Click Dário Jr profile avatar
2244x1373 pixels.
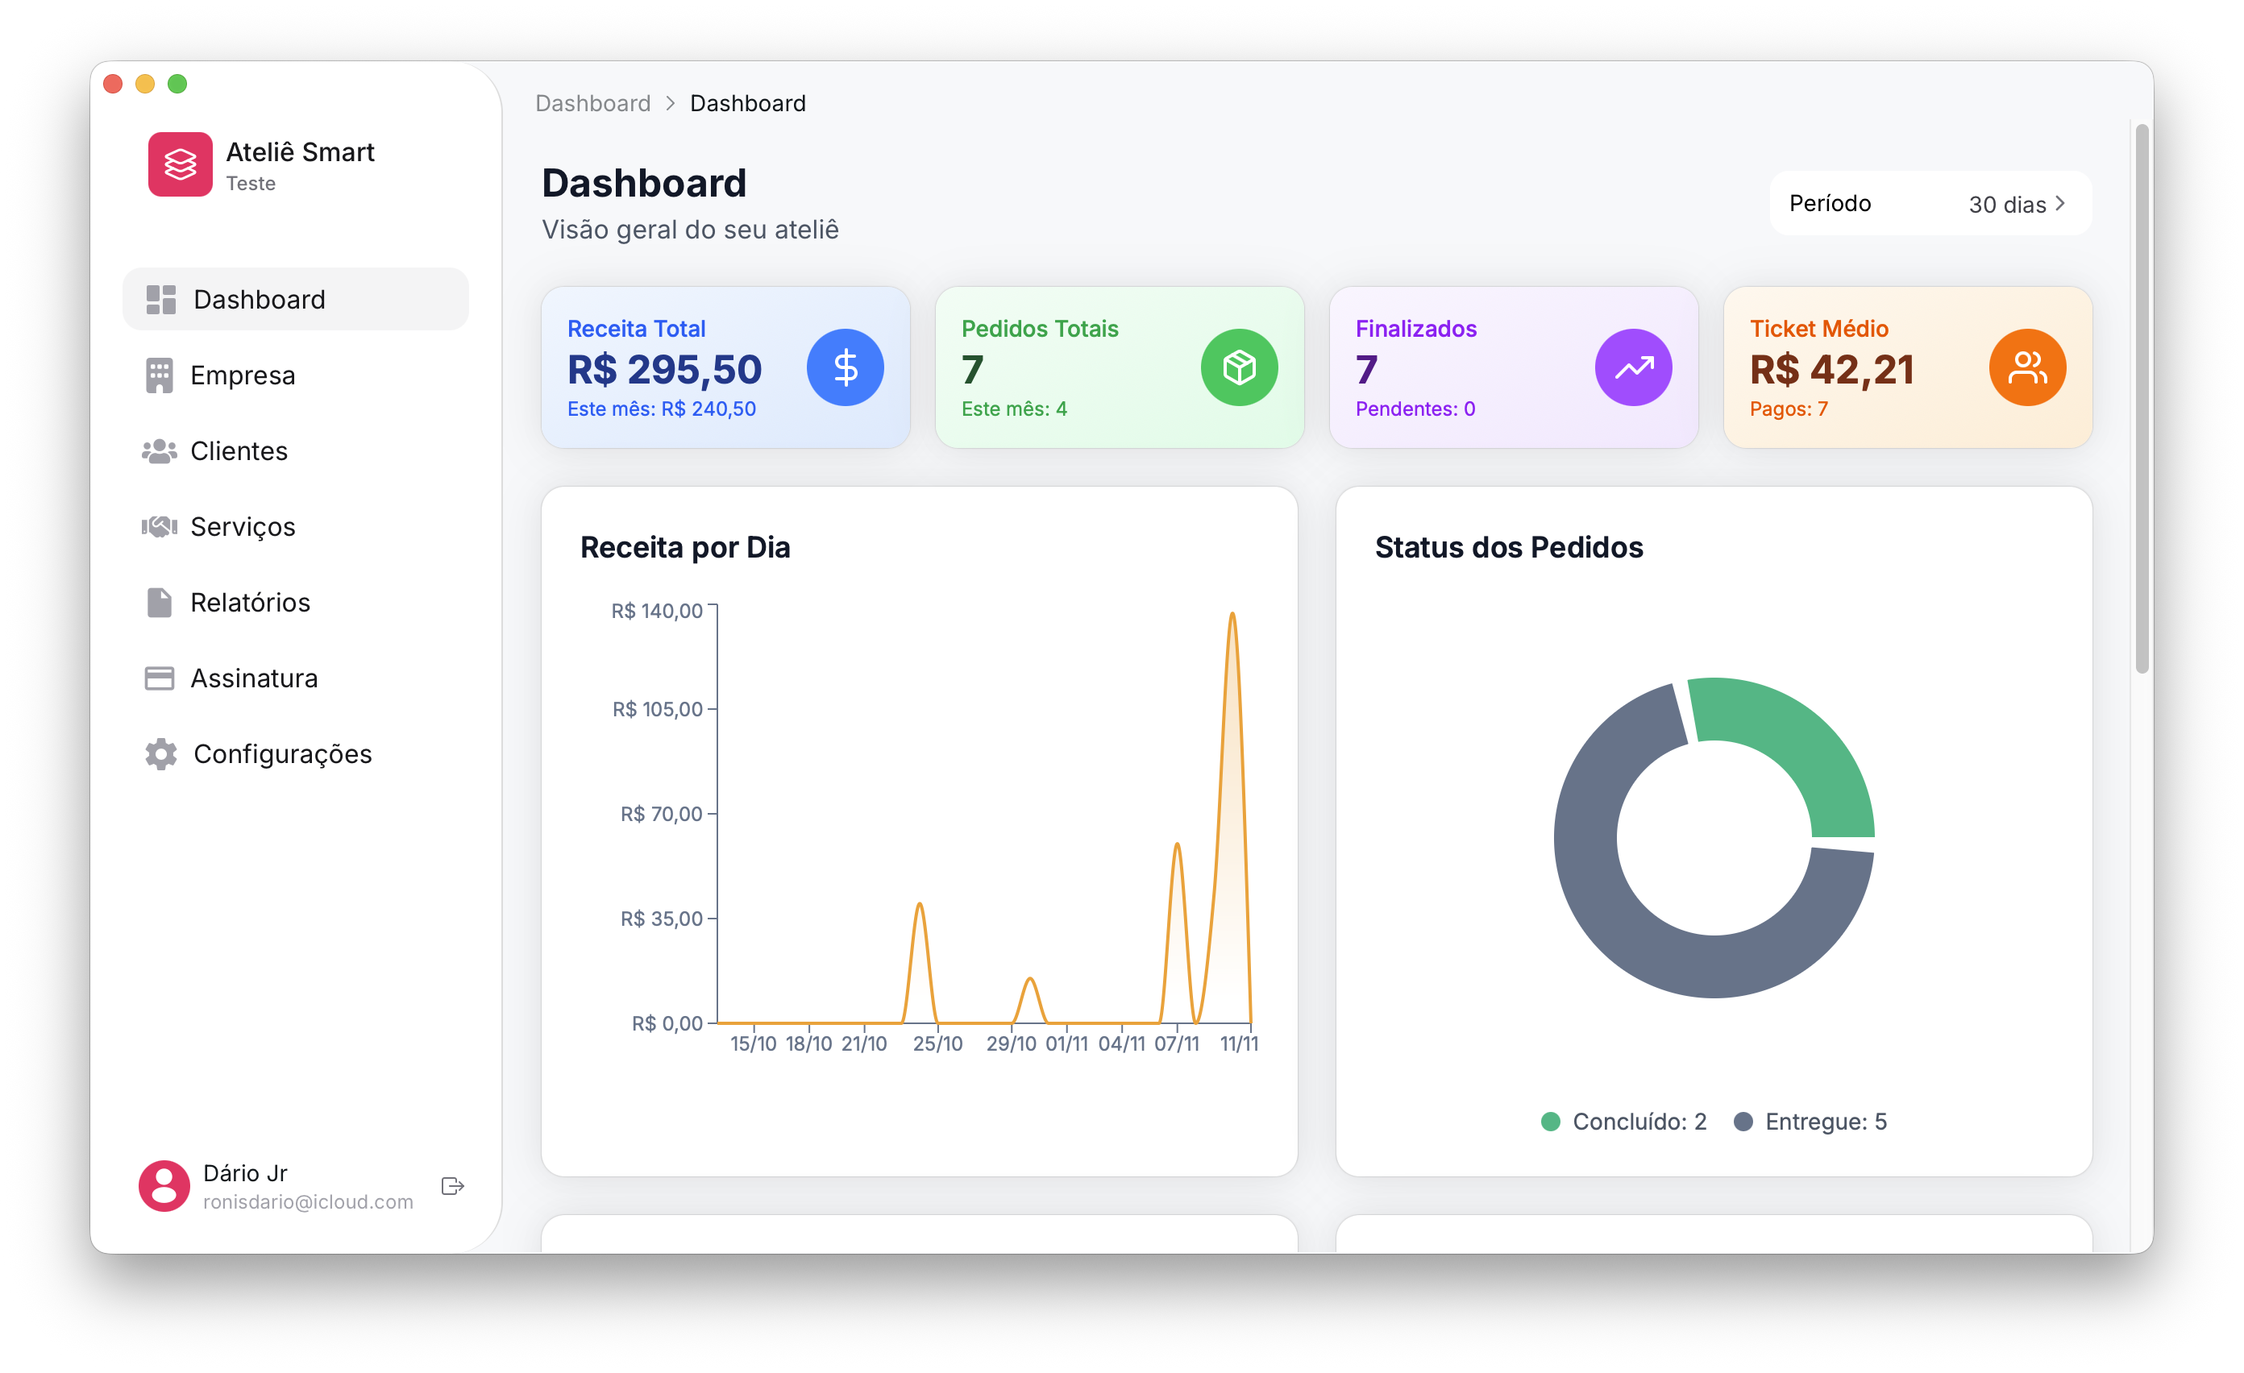pos(164,1185)
